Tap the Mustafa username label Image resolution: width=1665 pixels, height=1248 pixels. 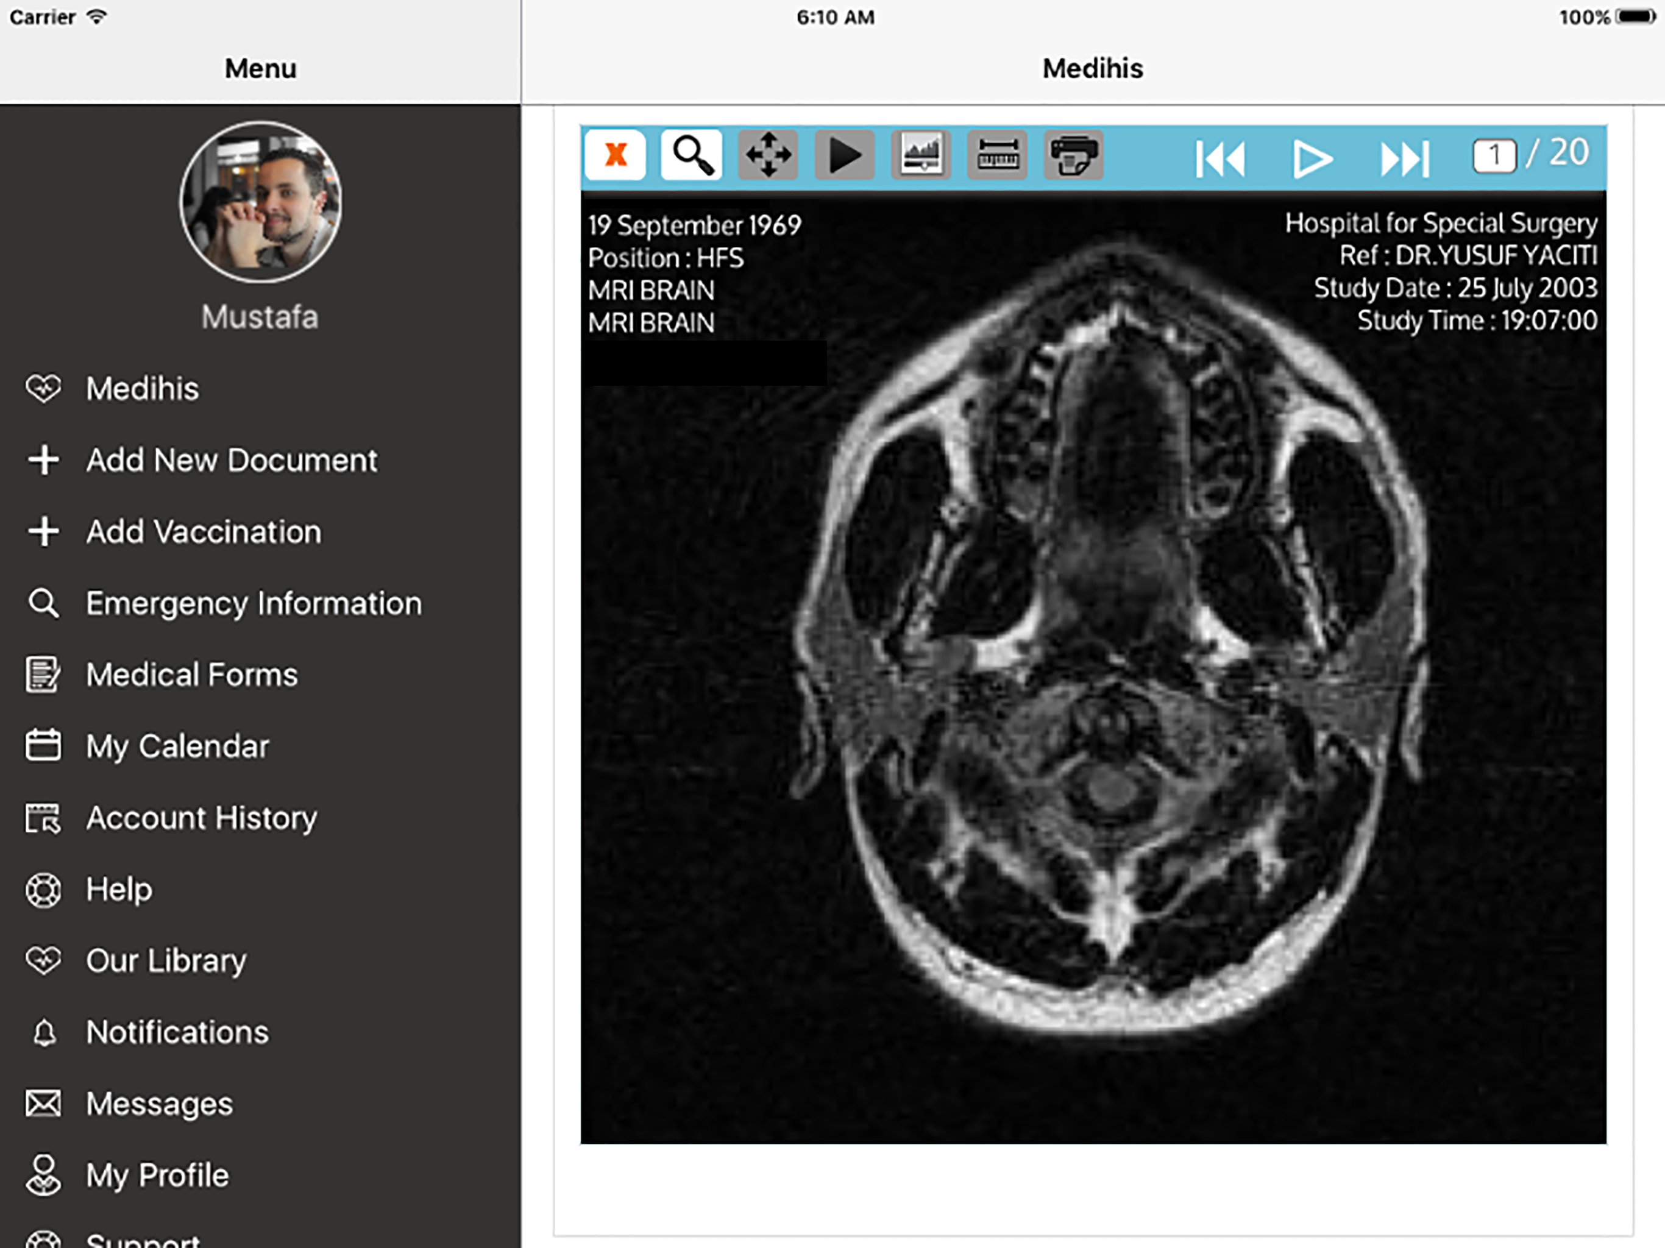click(260, 317)
